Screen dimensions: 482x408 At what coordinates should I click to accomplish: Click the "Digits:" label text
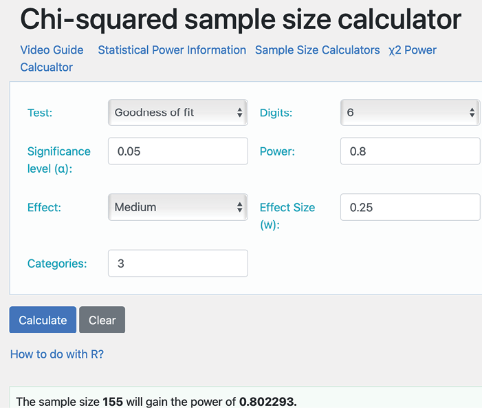pyautogui.click(x=276, y=113)
